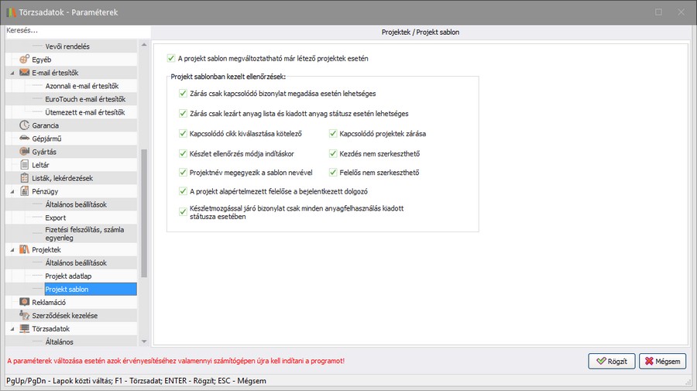The height and width of the screenshot is (391, 697).
Task: Toggle 'Kezdés nem szerkeszthető' checkbox
Action: tap(332, 153)
